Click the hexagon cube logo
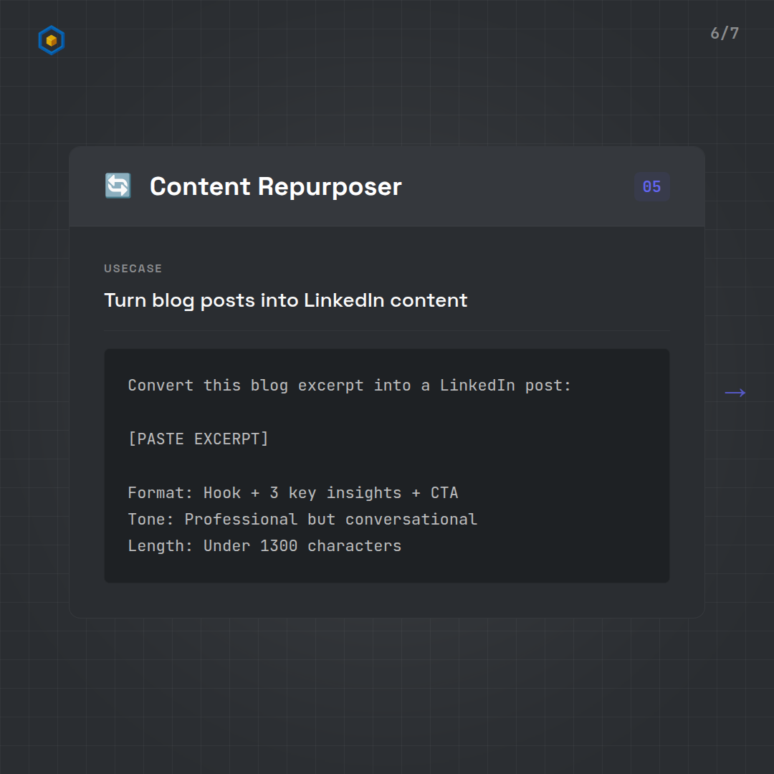 [x=51, y=41]
